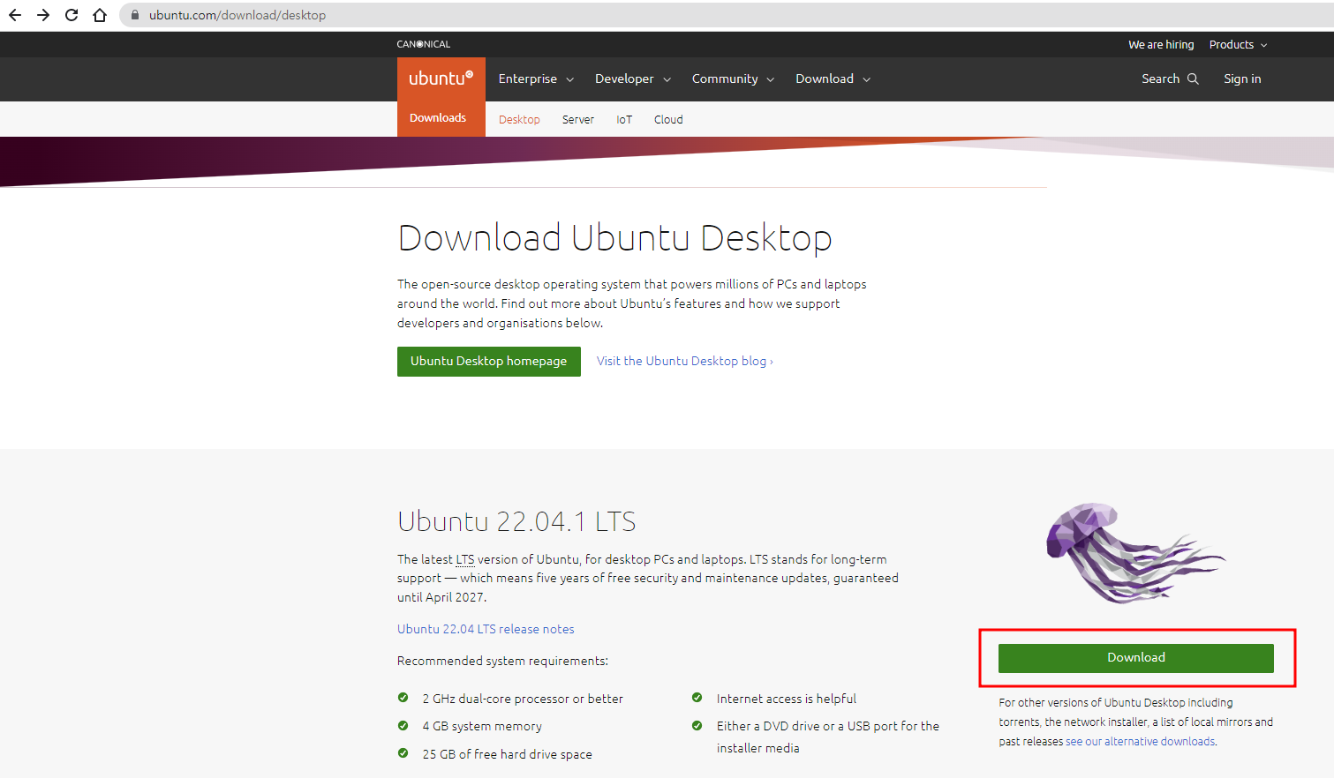The image size is (1334, 778).
Task: Click the Canonical logo
Action: [424, 44]
